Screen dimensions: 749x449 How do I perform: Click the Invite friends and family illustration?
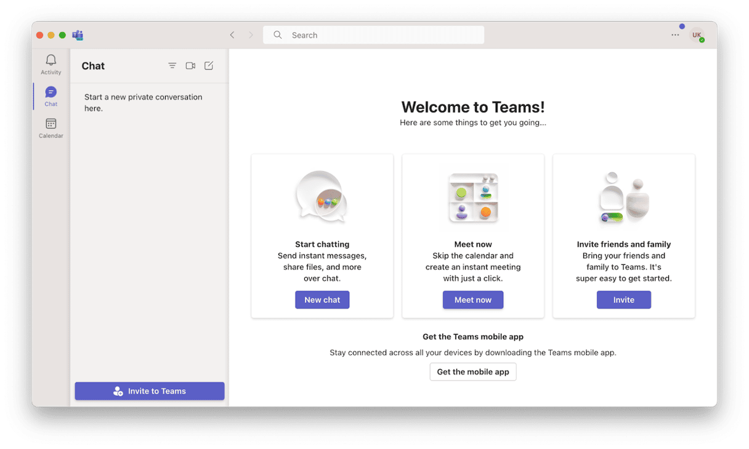(x=623, y=197)
